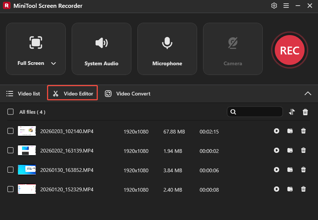Click the sort order icon near search

point(291,111)
